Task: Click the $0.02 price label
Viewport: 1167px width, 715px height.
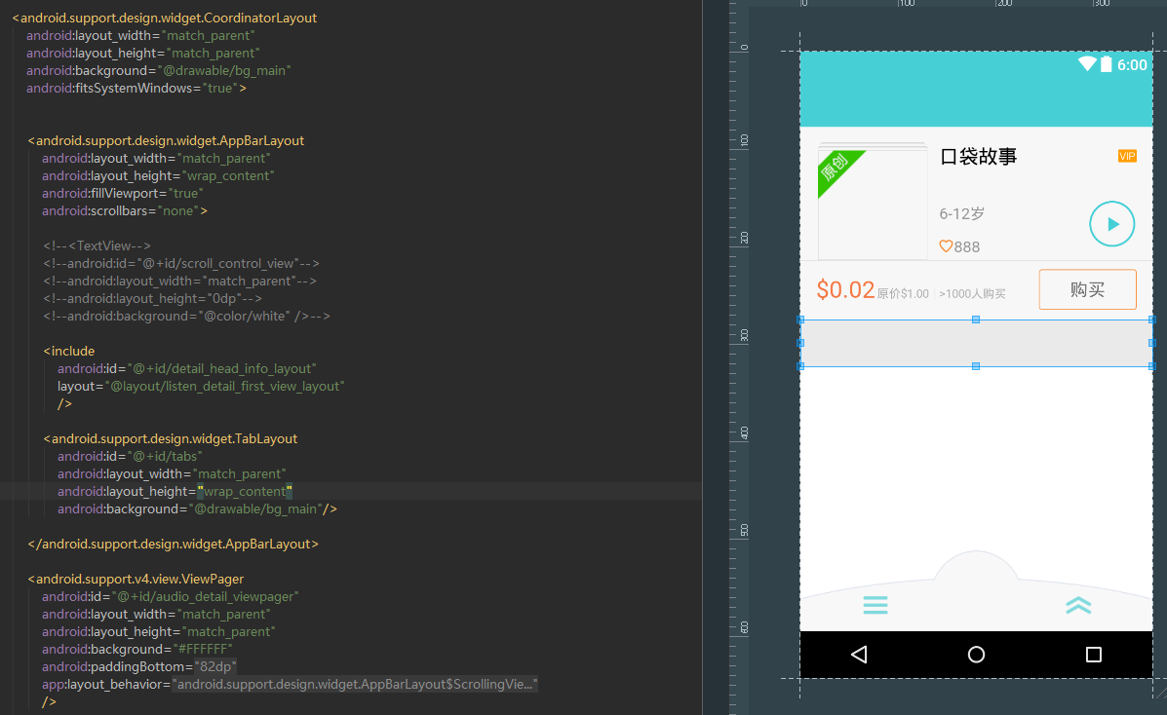Action: point(845,290)
